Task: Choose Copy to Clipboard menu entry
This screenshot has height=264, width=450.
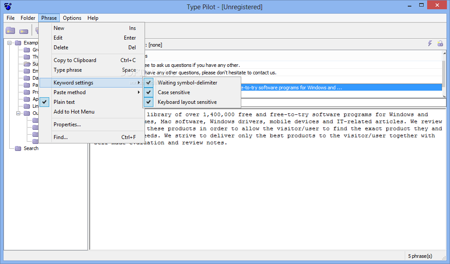Action: coord(91,60)
